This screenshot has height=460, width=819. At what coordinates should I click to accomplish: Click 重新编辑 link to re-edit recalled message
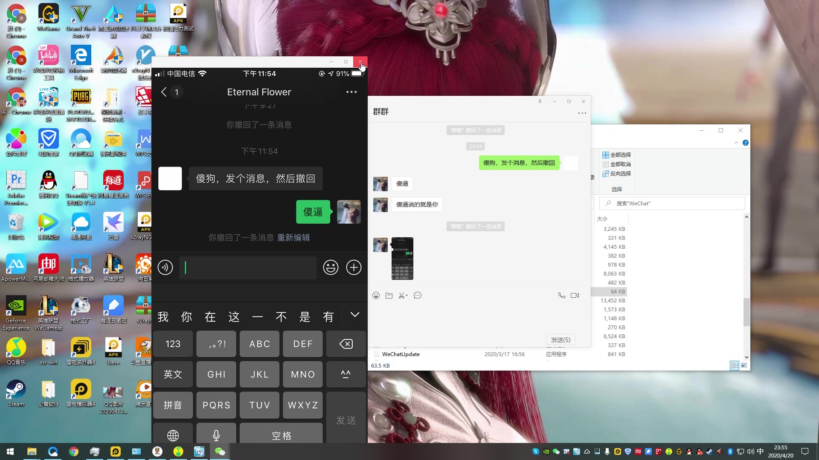click(293, 238)
